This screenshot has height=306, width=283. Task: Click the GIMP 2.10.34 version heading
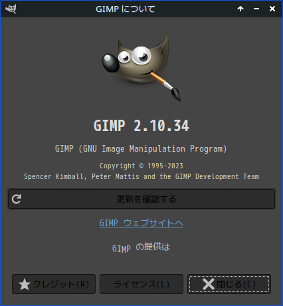tap(141, 126)
